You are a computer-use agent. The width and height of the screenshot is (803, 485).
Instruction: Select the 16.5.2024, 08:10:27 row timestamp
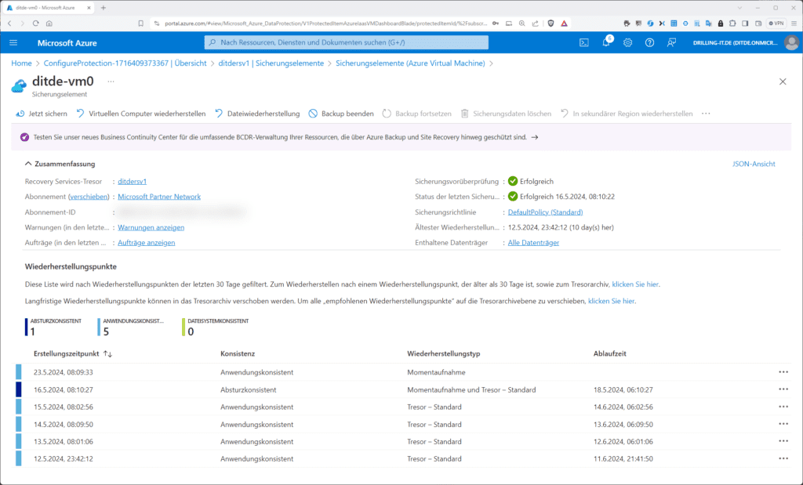tap(64, 389)
